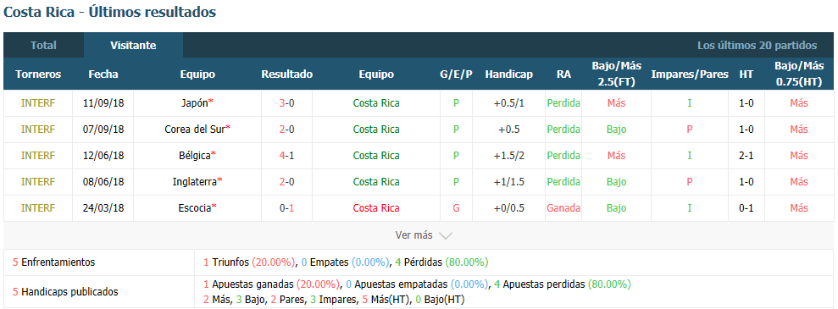Screen dimensions: 838x309
Task: Click the Ganada result in RA column
Action: point(563,207)
